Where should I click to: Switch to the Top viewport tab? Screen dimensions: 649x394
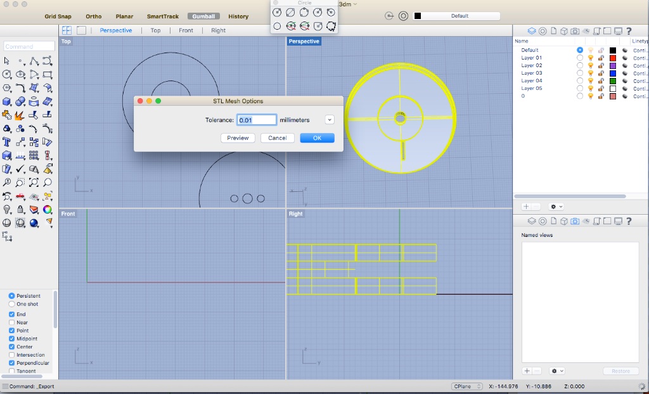pyautogui.click(x=156, y=30)
